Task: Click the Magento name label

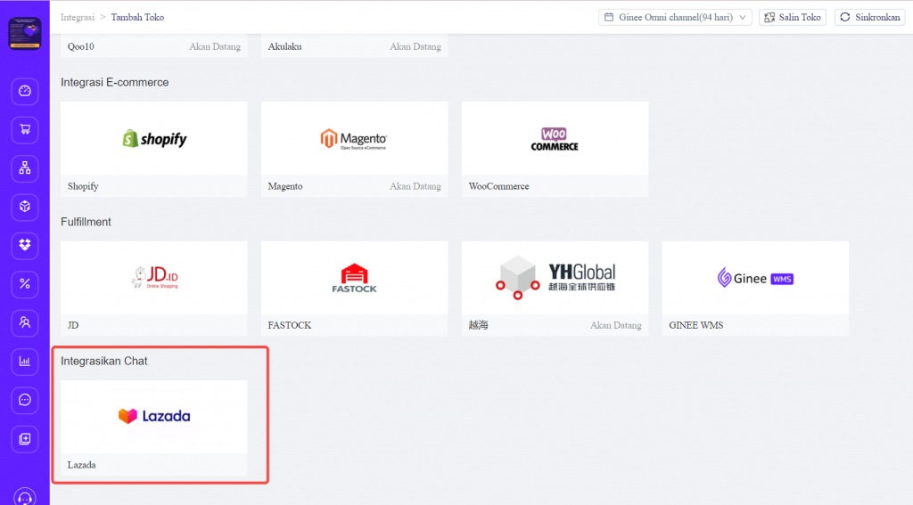Action: pos(285,186)
